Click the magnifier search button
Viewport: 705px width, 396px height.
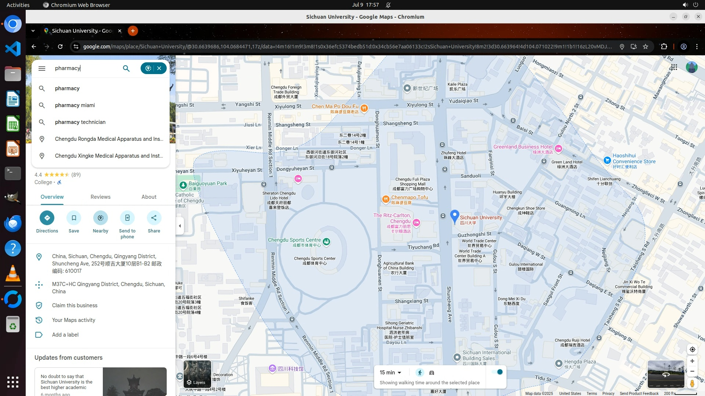click(126, 68)
